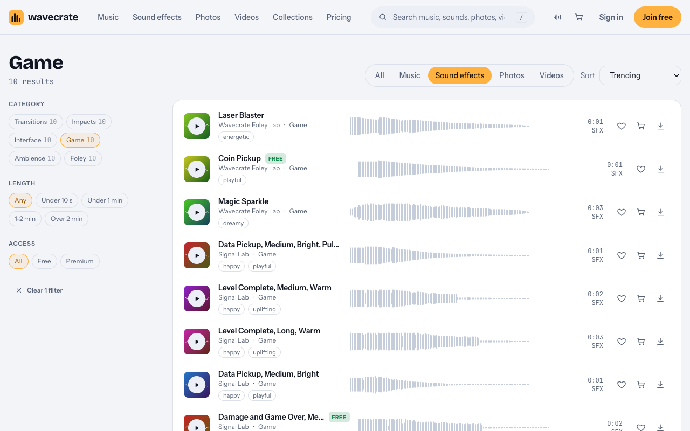The width and height of the screenshot is (690, 431).
Task: Favorite Data Pickup, Medium, Bright, Pul... track
Action: click(x=622, y=255)
